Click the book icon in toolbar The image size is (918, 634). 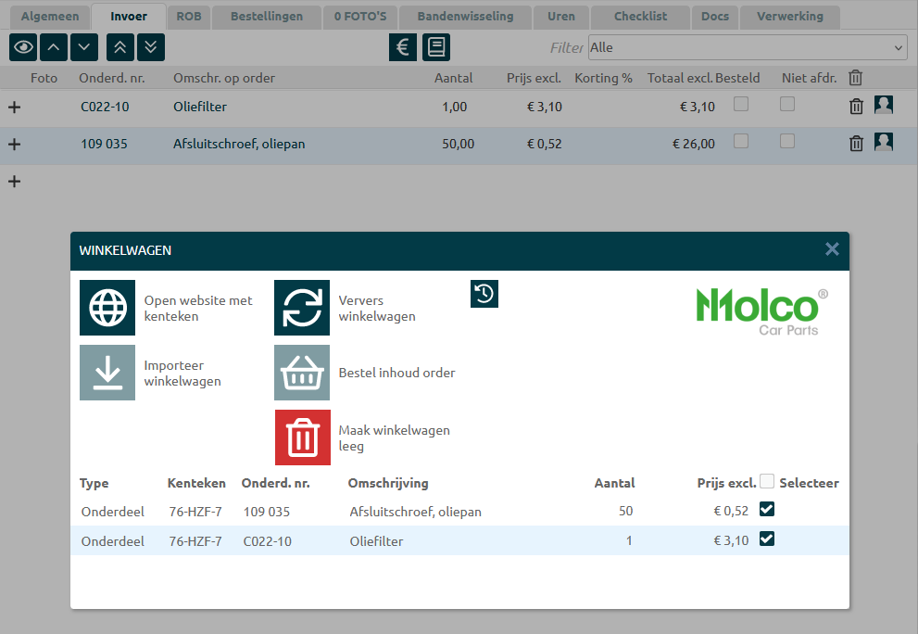pos(436,47)
